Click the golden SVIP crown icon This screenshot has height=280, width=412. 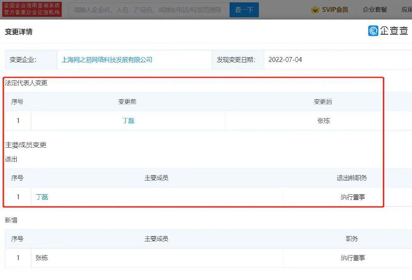click(315, 8)
